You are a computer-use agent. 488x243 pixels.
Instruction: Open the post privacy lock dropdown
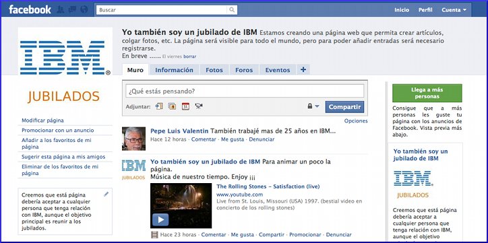pyautogui.click(x=313, y=106)
